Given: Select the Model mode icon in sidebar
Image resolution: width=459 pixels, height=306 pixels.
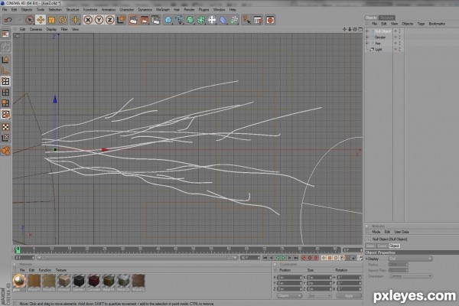Looking at the screenshot, I should click(5, 60).
